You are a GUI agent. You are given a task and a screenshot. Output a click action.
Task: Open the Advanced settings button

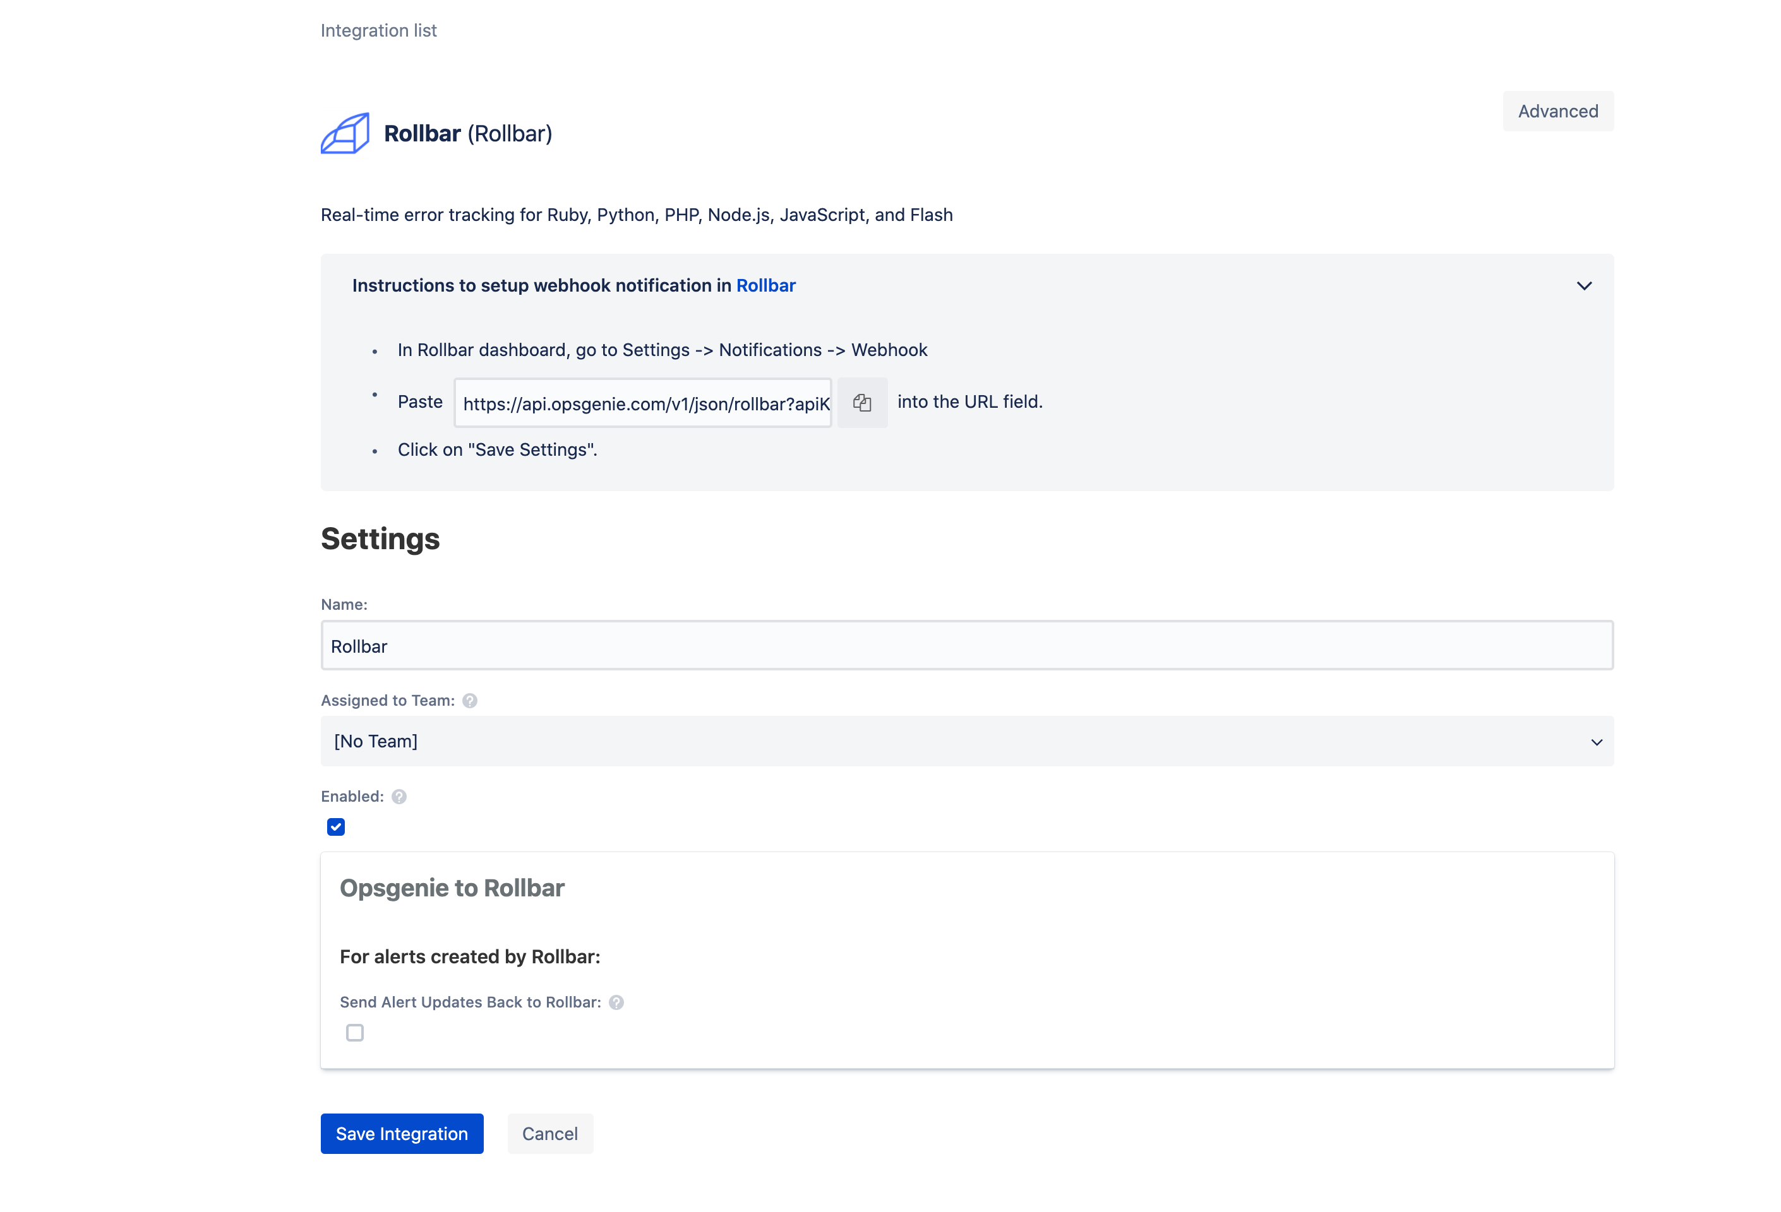point(1558,111)
